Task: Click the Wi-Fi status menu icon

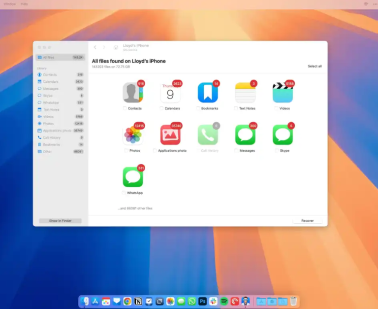Action: point(366,4)
